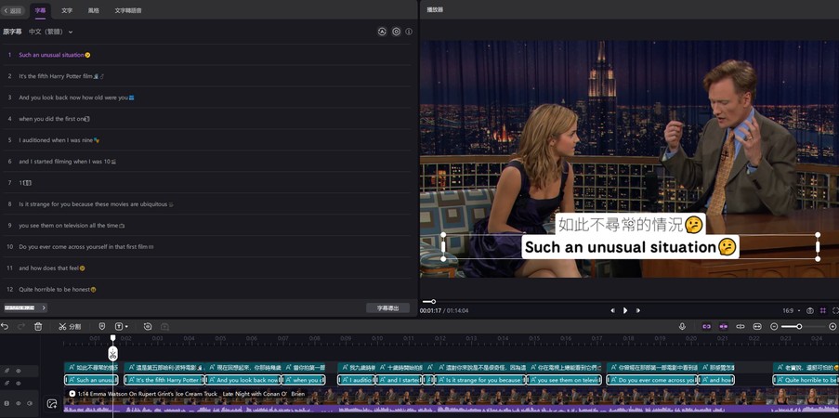Click the trash delete icon
Screen dimensions: 839x418
(38, 326)
